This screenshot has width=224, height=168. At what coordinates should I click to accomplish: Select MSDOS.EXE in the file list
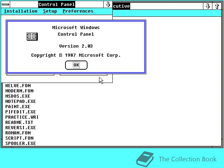pos(18,96)
